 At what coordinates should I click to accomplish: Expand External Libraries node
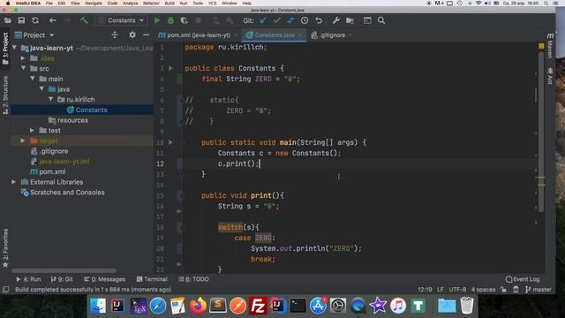[x=14, y=182]
